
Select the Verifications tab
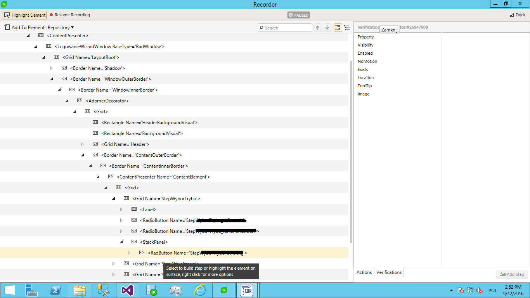389,272
